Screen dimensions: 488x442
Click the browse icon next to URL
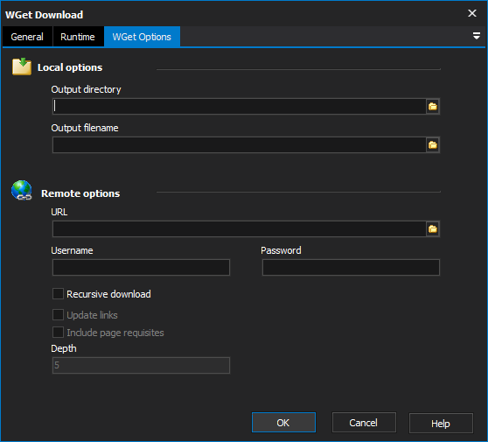pos(433,229)
